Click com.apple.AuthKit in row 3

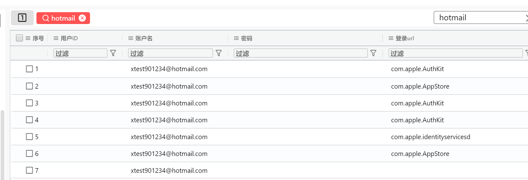(417, 103)
